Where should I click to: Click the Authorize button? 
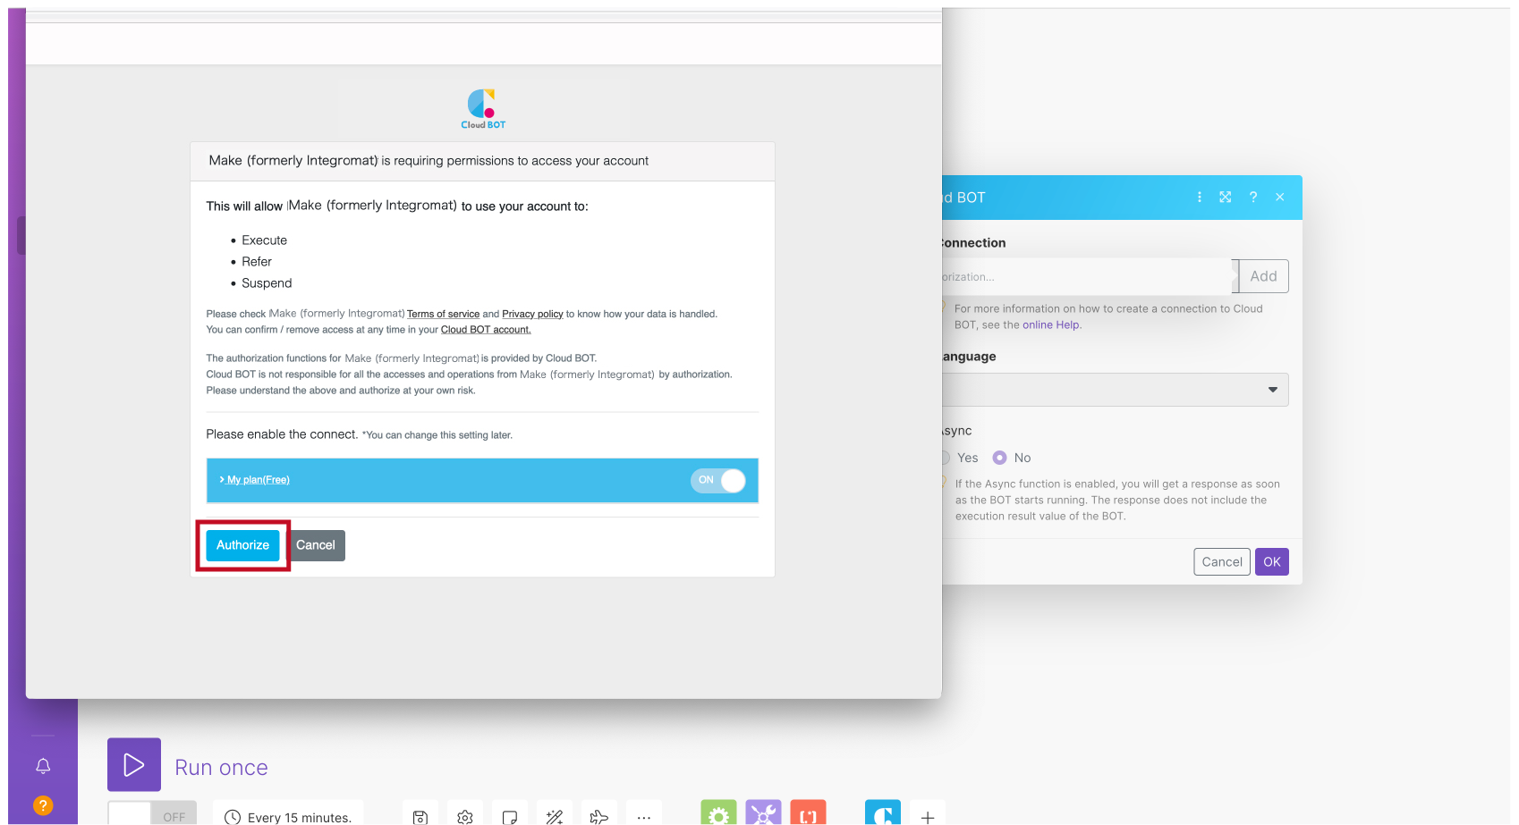(x=242, y=545)
